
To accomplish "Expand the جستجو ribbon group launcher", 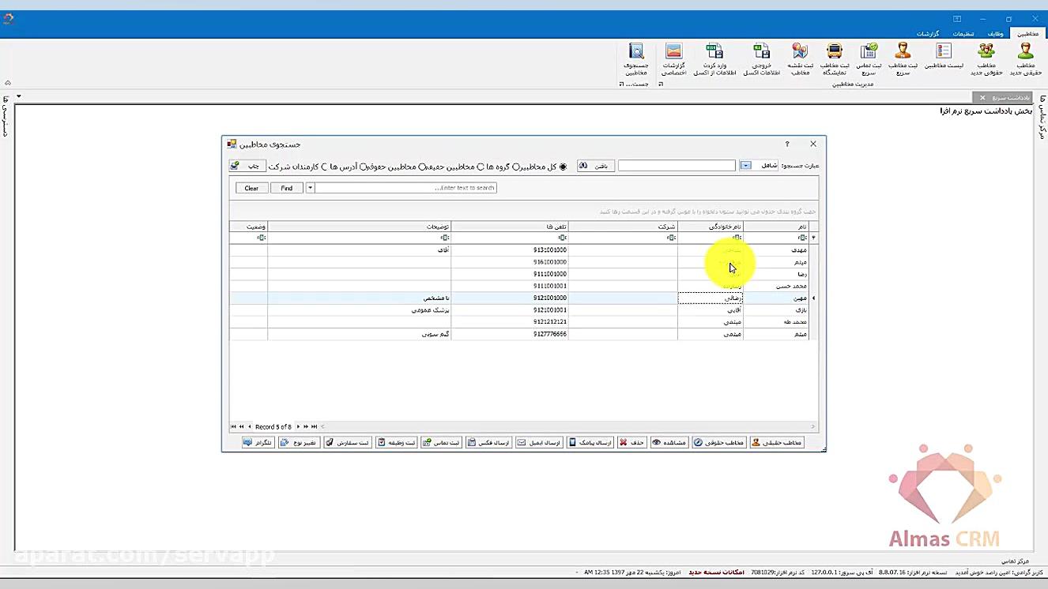I will pos(621,84).
